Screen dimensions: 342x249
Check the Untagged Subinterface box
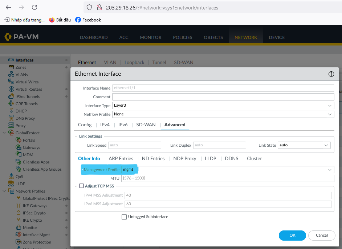coord(124,217)
